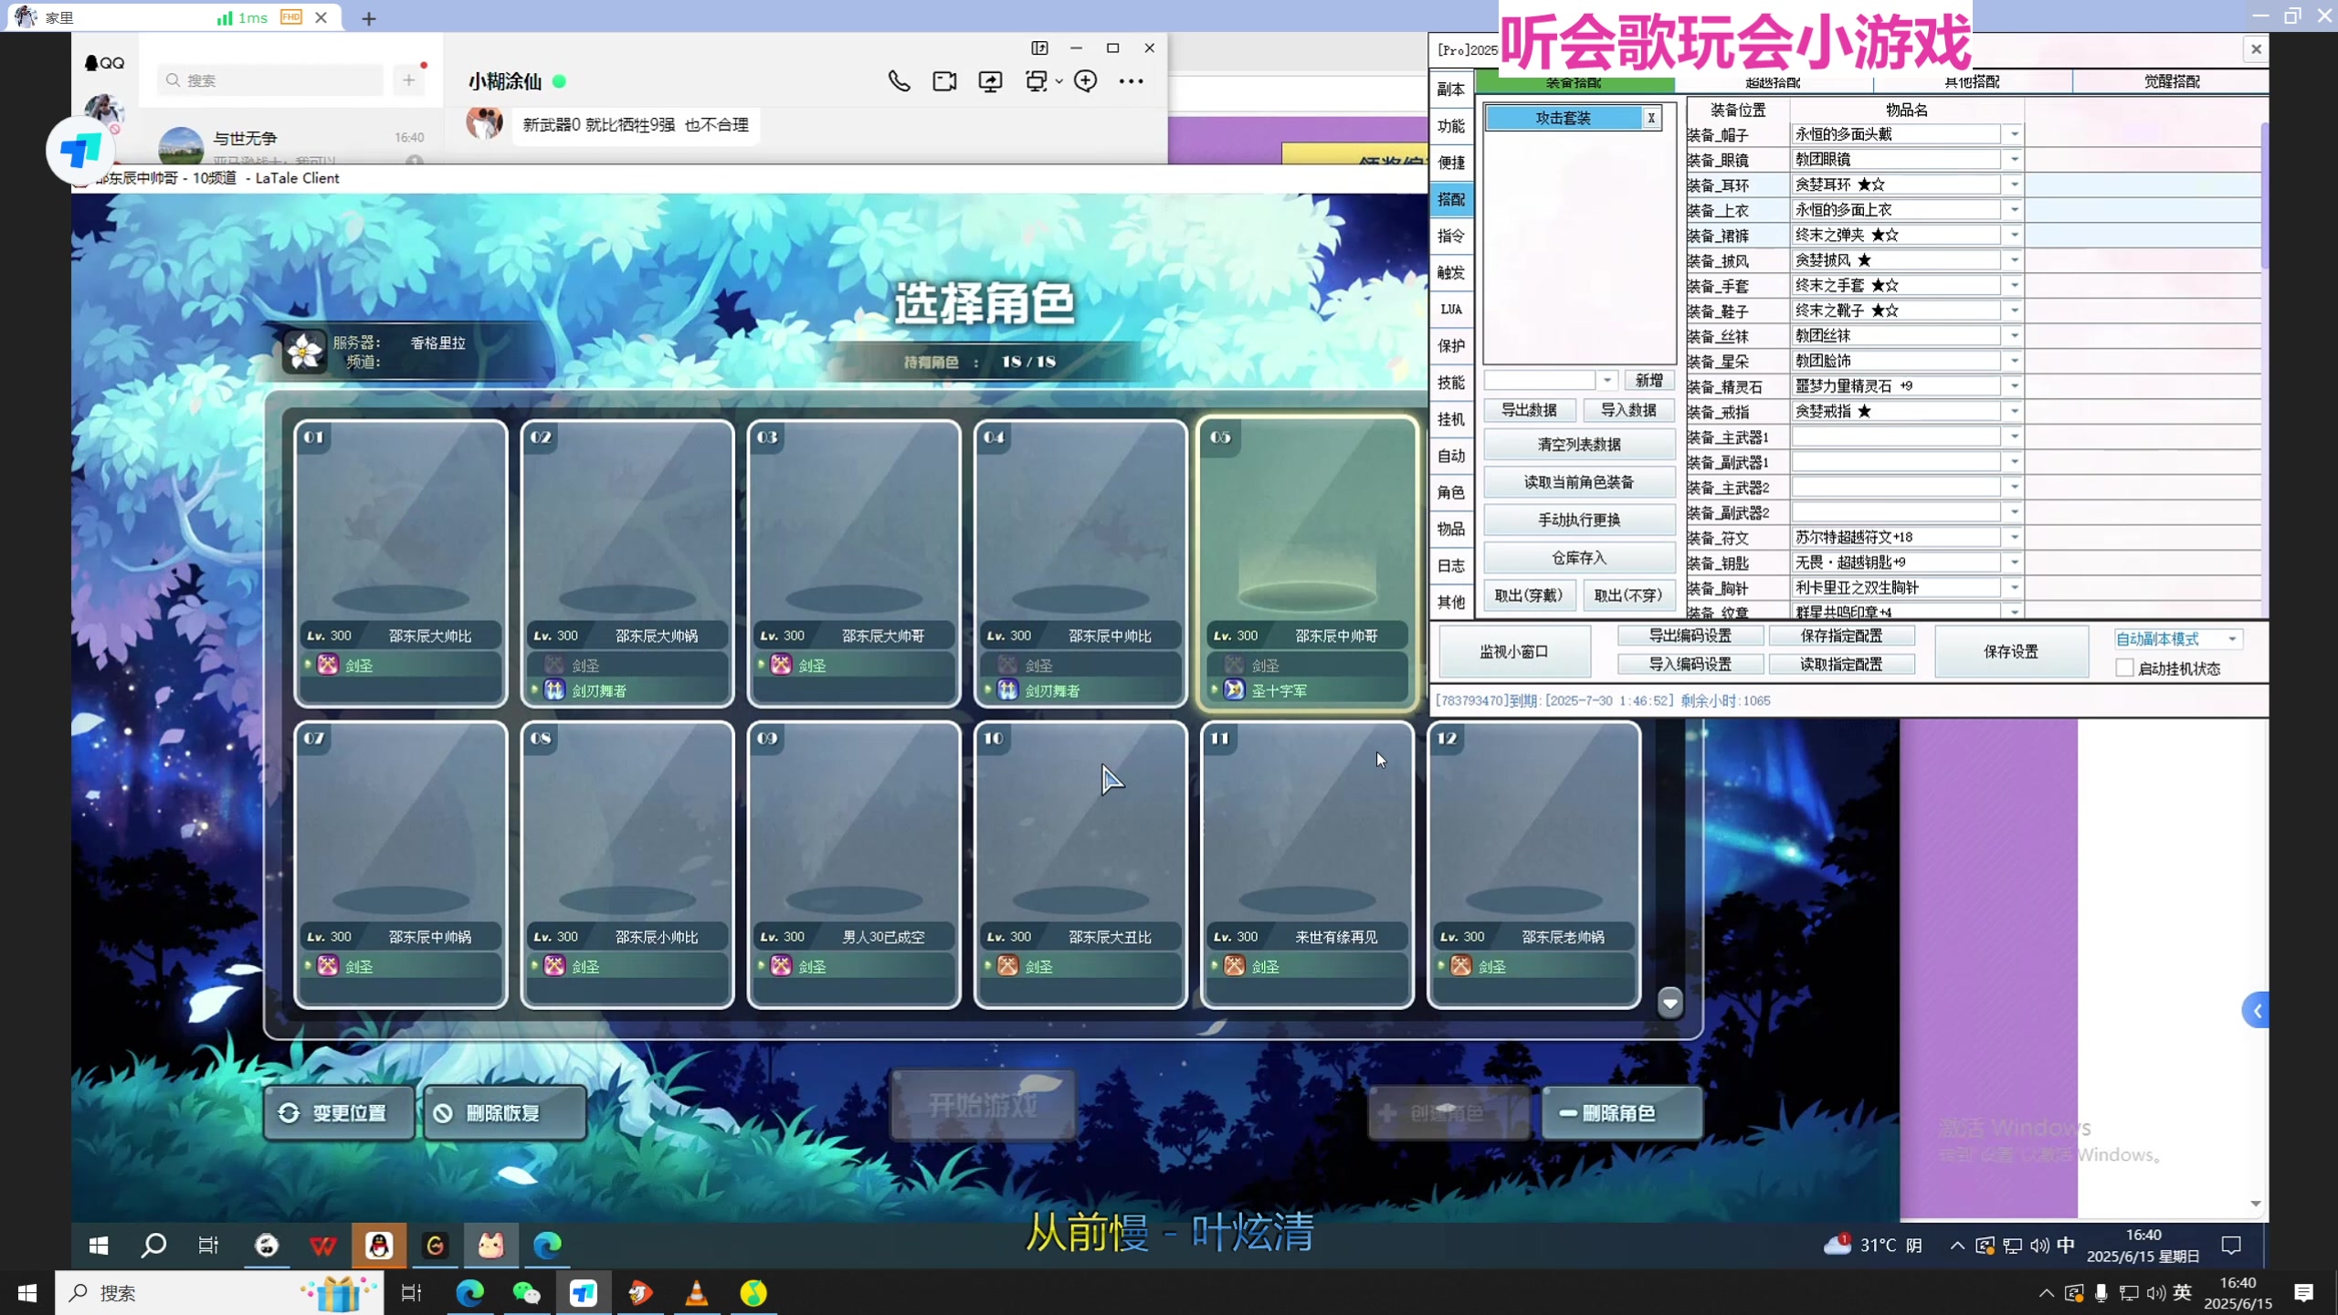Open the QQ pop-out window icon
The width and height of the screenshot is (2338, 1315).
point(1040,48)
